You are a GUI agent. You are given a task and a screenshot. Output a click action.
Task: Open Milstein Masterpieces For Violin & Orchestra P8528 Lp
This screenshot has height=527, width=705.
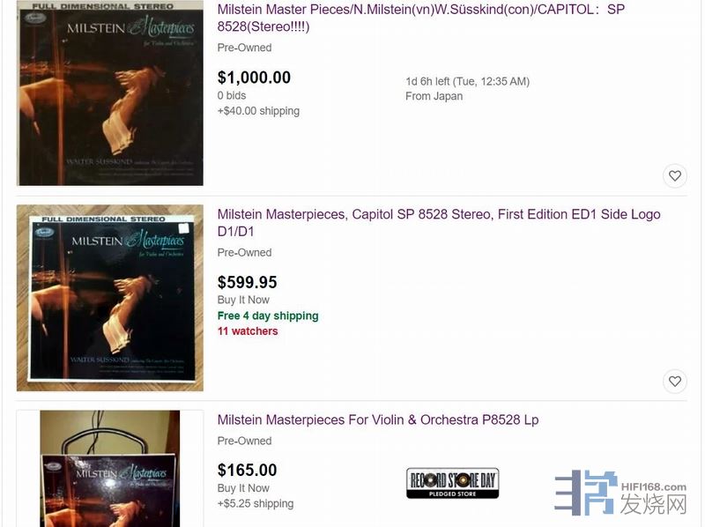(x=378, y=419)
